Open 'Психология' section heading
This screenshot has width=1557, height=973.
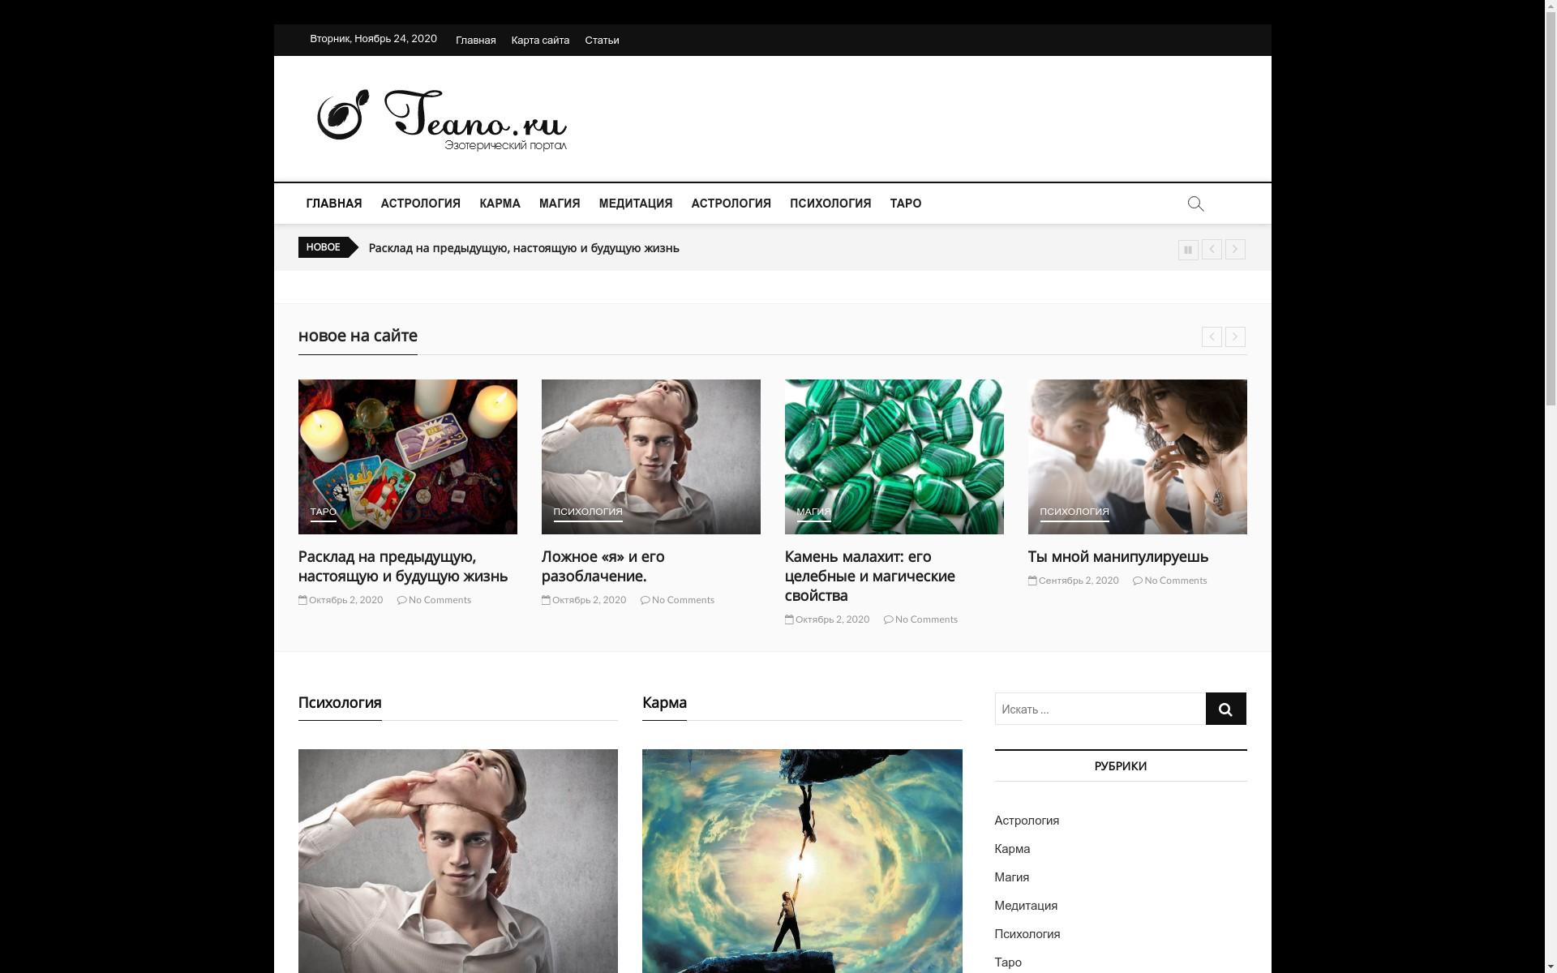(x=340, y=703)
